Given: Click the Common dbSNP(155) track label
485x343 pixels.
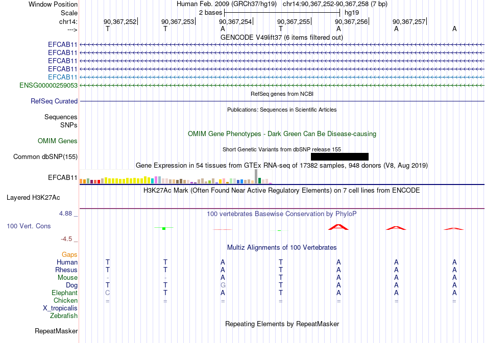Looking at the screenshot, I should [x=45, y=157].
